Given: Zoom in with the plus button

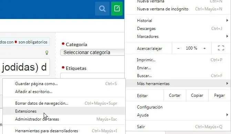Looking at the screenshot, I should coord(204,48).
